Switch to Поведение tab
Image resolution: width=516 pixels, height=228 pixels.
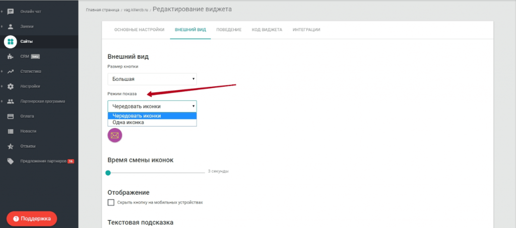229,30
